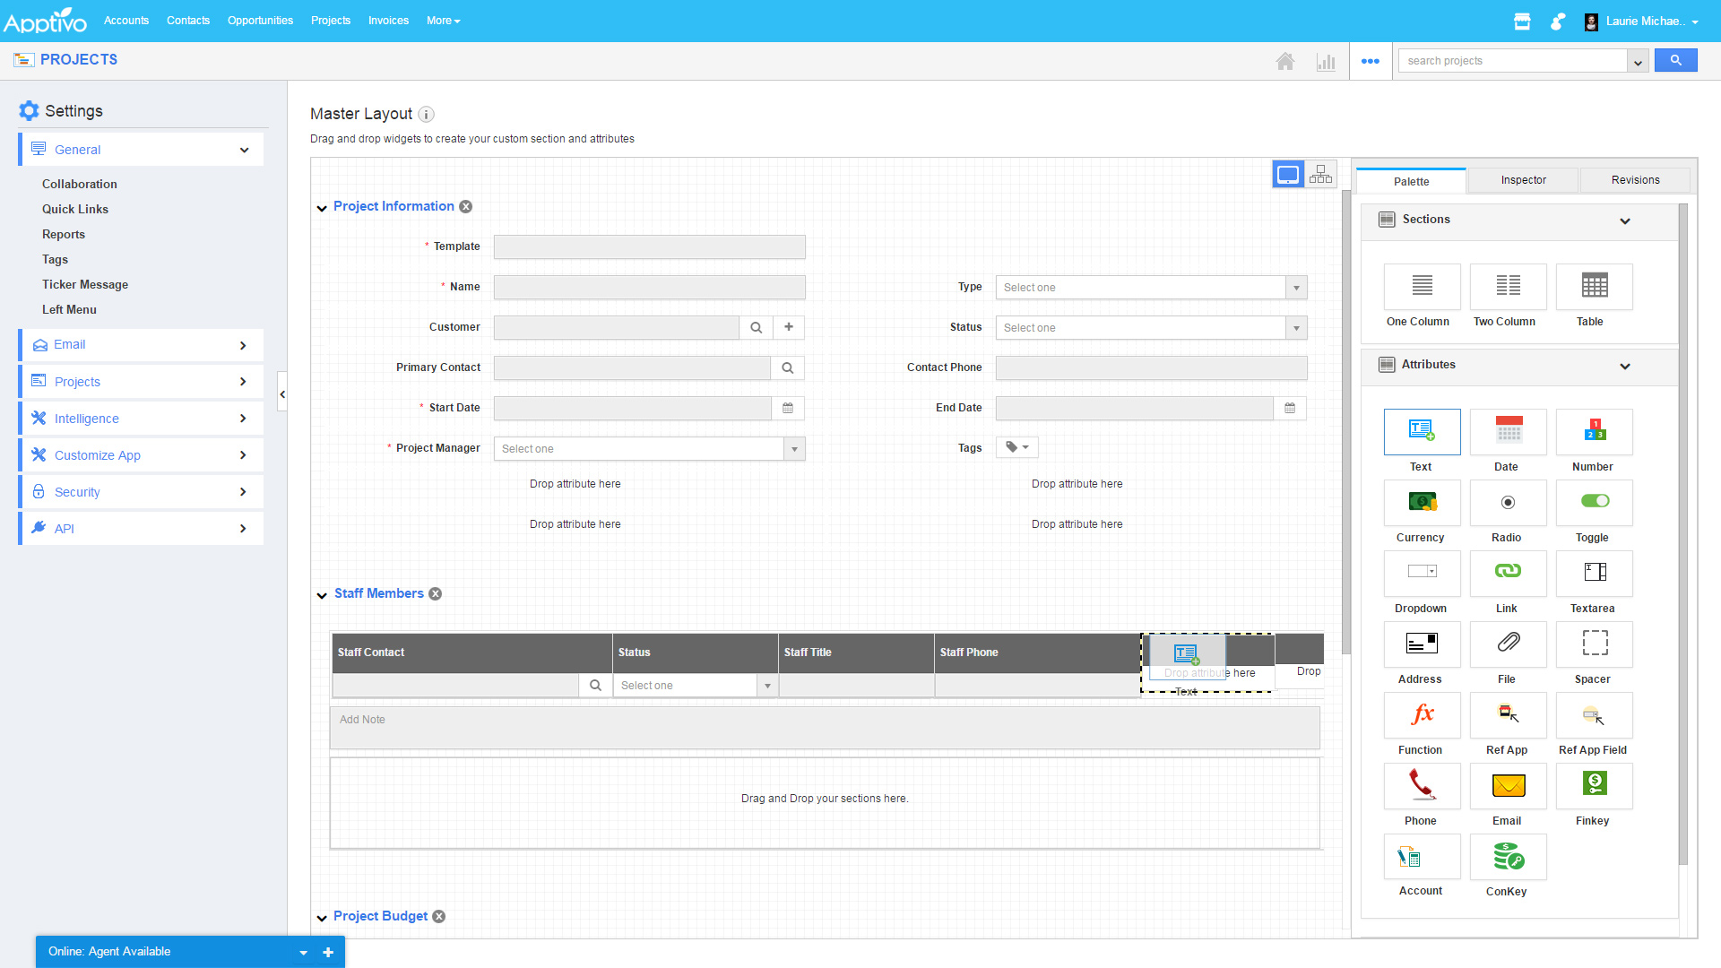Pick the Table section widget
This screenshot has height=968, width=1721.
[1594, 287]
